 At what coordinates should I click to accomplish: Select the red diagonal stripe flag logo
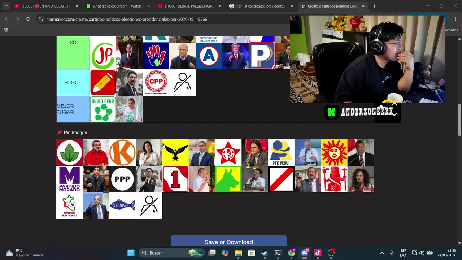tap(281, 179)
